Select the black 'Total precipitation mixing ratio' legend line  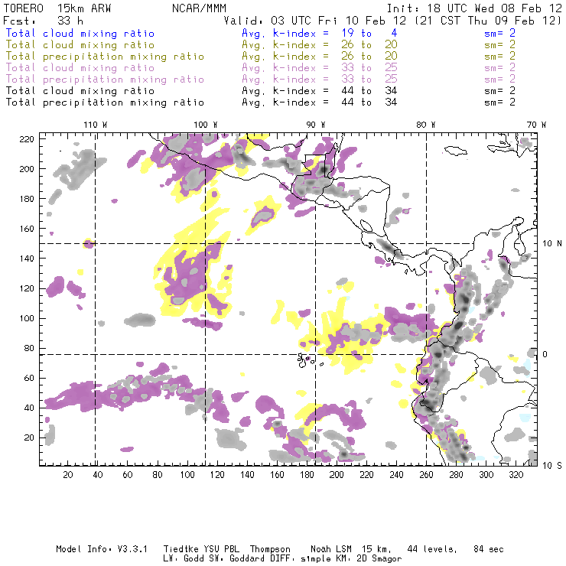pyautogui.click(x=105, y=102)
